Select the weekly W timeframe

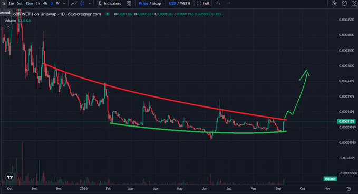coord(58,3)
